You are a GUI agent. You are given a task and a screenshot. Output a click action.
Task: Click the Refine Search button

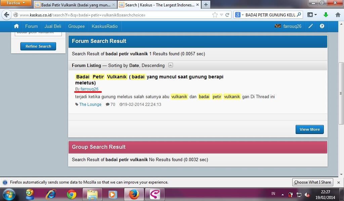38,46
